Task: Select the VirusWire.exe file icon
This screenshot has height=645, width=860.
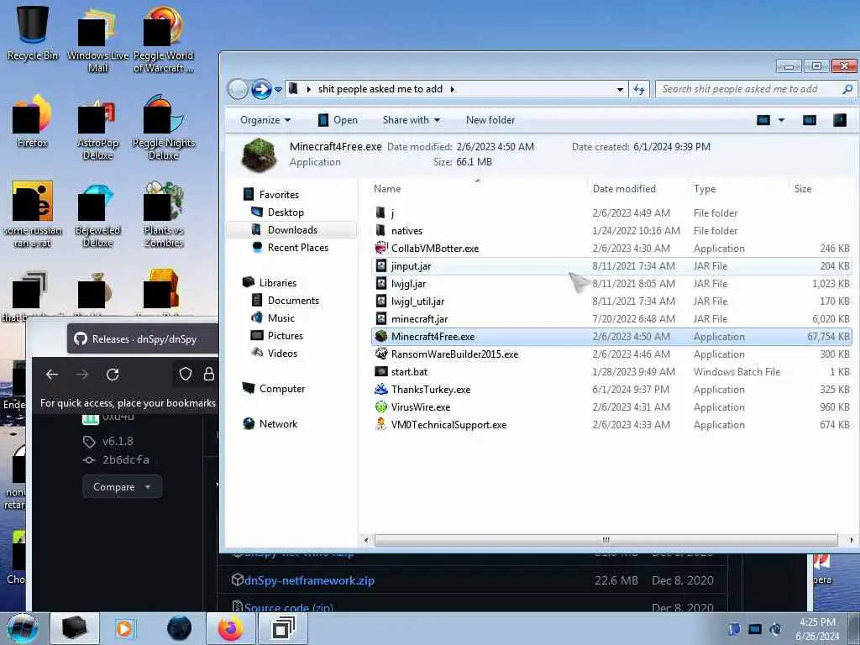Action: (x=380, y=407)
